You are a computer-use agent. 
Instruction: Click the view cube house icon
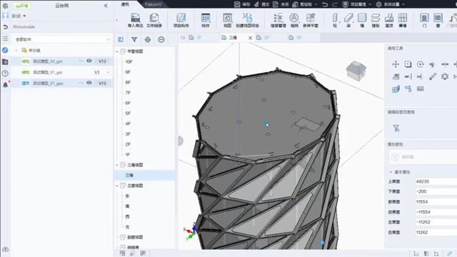(356, 71)
